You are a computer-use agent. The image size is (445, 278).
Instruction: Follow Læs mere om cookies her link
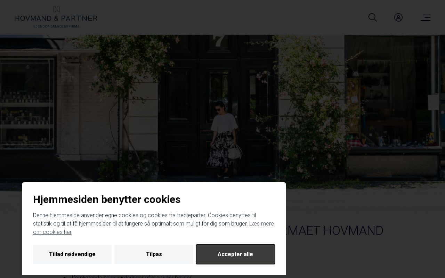(x=153, y=228)
